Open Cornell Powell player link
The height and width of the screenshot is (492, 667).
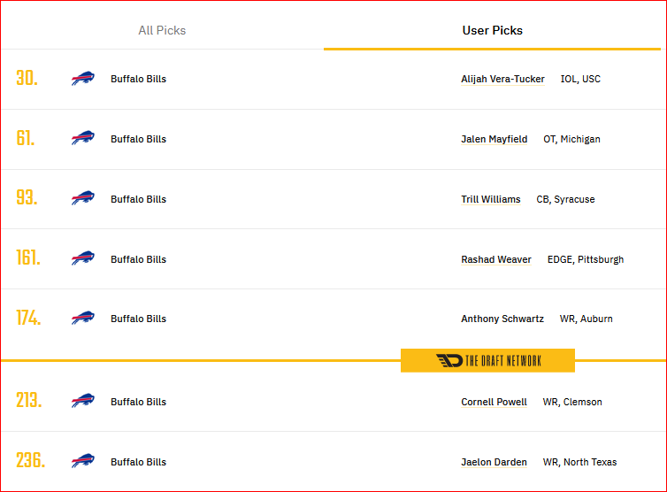(494, 402)
